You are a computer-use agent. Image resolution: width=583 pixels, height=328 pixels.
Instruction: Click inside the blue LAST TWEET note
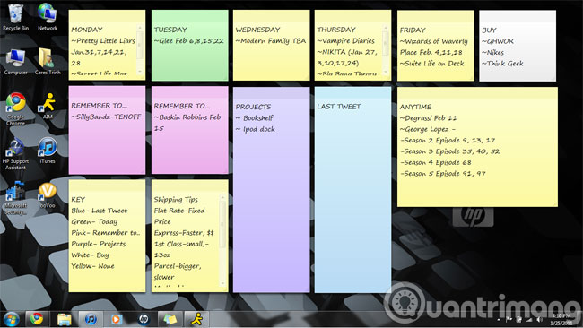(x=352, y=189)
